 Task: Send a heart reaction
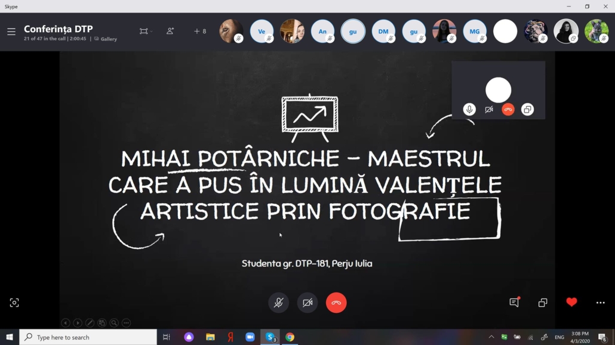point(571,303)
